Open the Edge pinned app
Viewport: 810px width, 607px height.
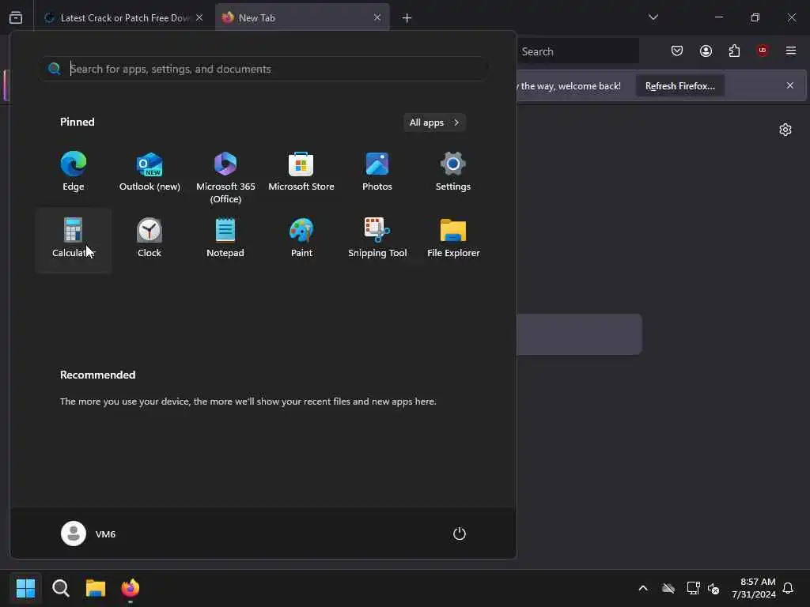click(x=74, y=172)
